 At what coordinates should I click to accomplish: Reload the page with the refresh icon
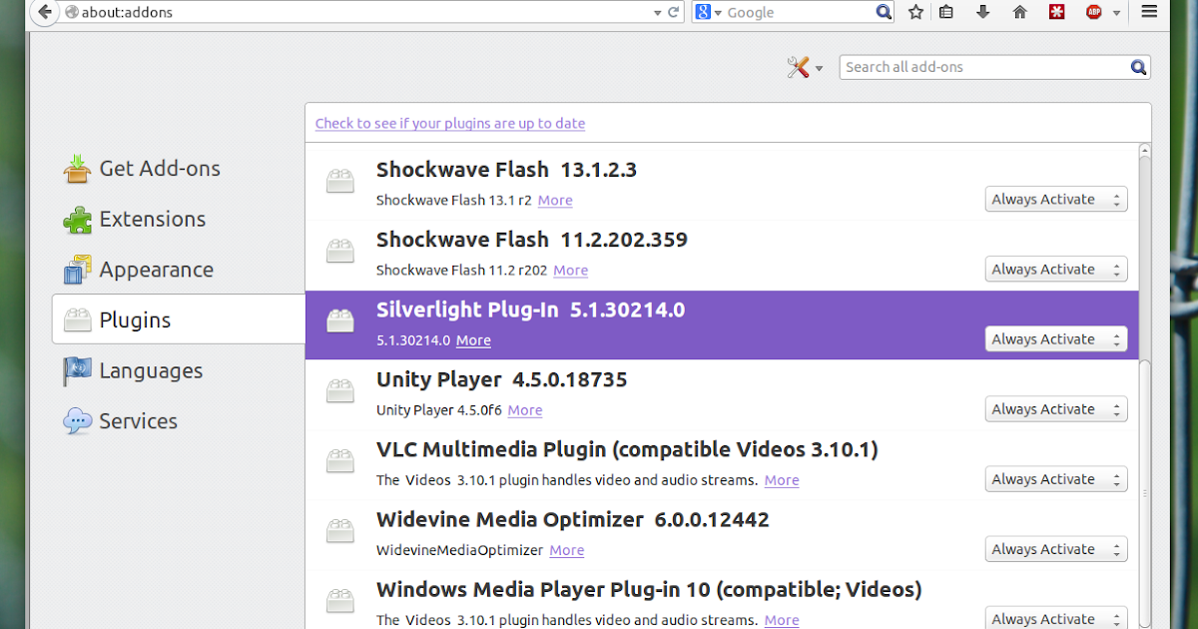[x=675, y=12]
